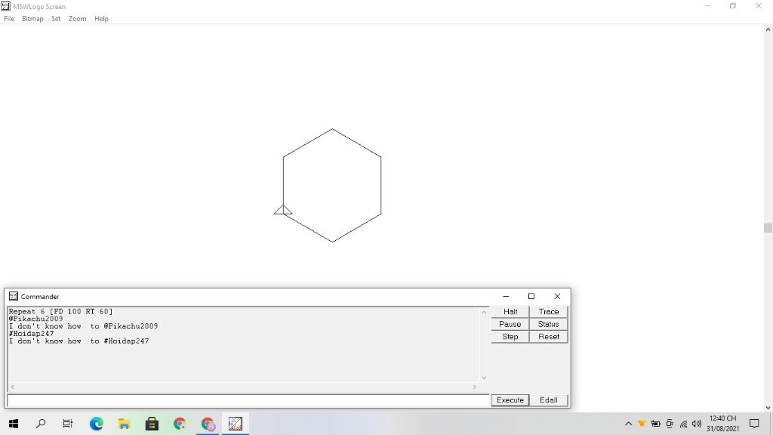Open first Chrome icon on taskbar

click(x=180, y=424)
